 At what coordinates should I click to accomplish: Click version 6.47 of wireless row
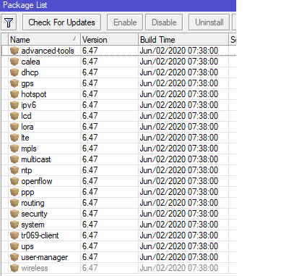(90, 268)
